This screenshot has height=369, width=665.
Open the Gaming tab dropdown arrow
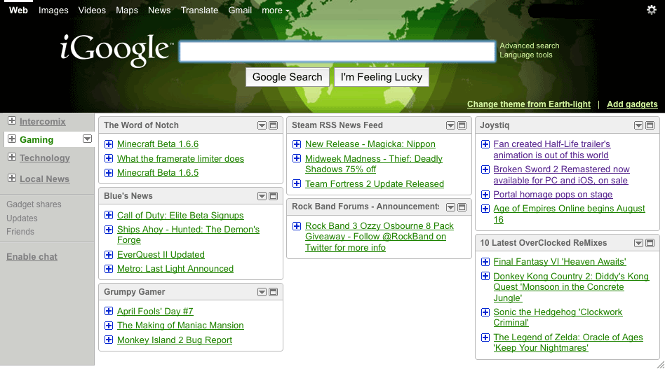[88, 139]
